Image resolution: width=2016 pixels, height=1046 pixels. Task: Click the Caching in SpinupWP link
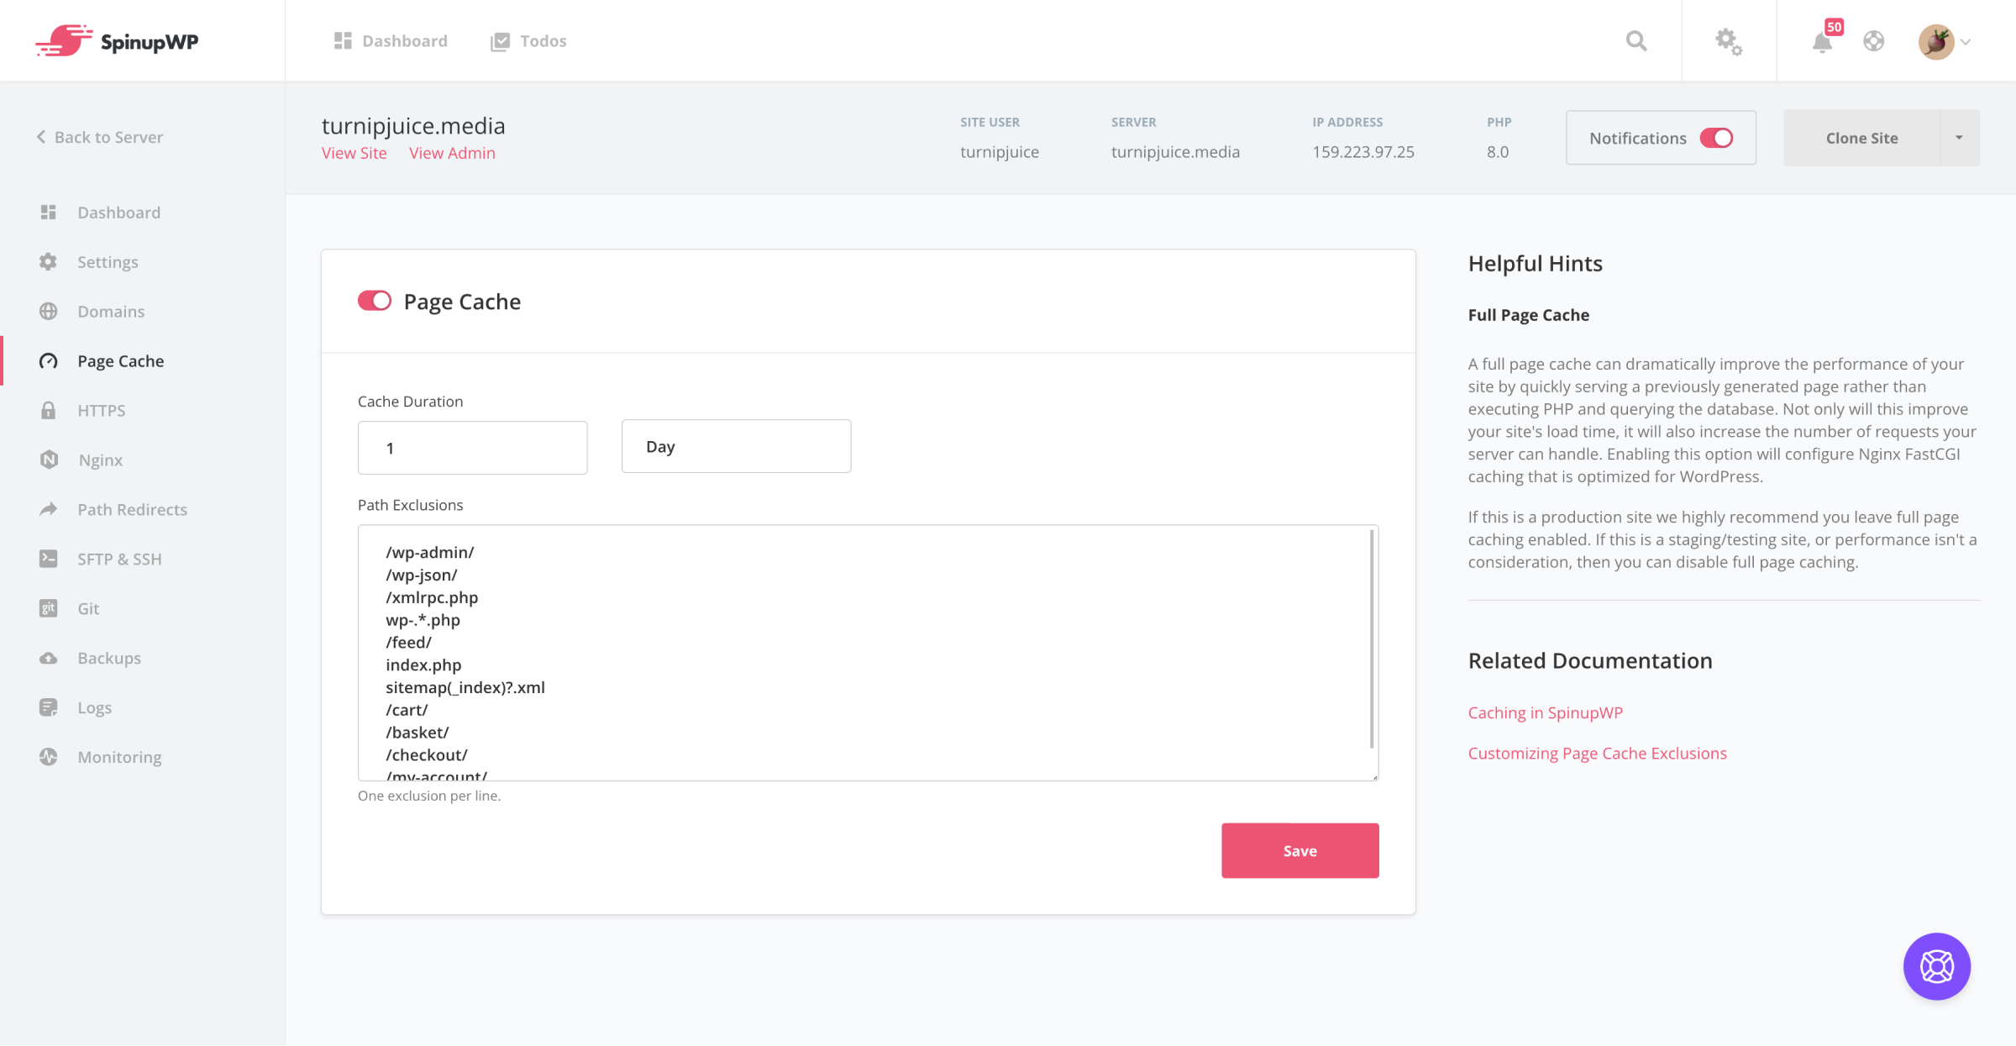coord(1546,711)
